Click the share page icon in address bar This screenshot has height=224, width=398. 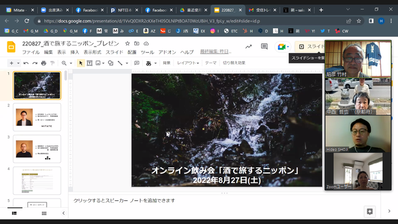tap(349, 21)
